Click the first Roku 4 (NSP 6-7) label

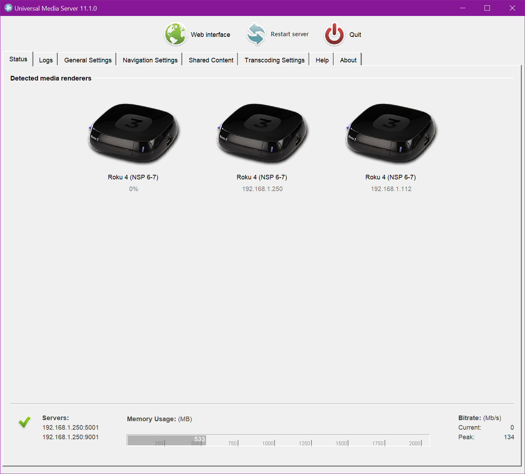[133, 177]
